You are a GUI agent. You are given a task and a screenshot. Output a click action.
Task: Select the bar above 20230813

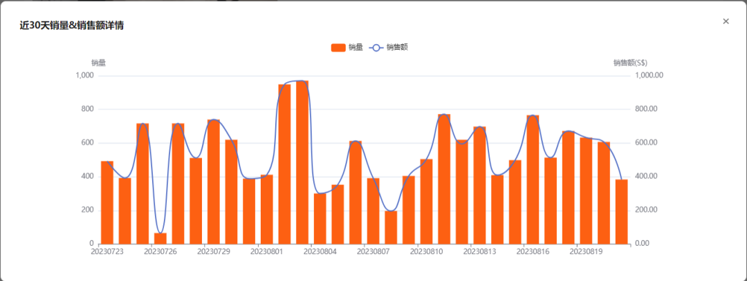[480, 186]
